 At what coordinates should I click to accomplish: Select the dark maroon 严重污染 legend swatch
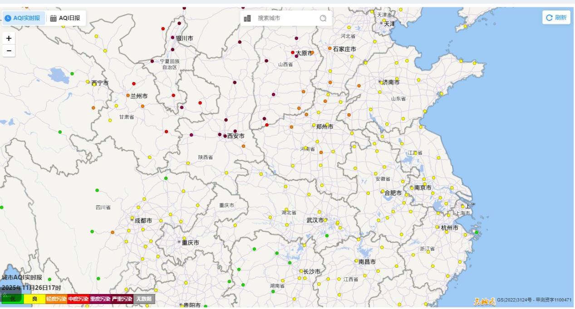(x=123, y=299)
